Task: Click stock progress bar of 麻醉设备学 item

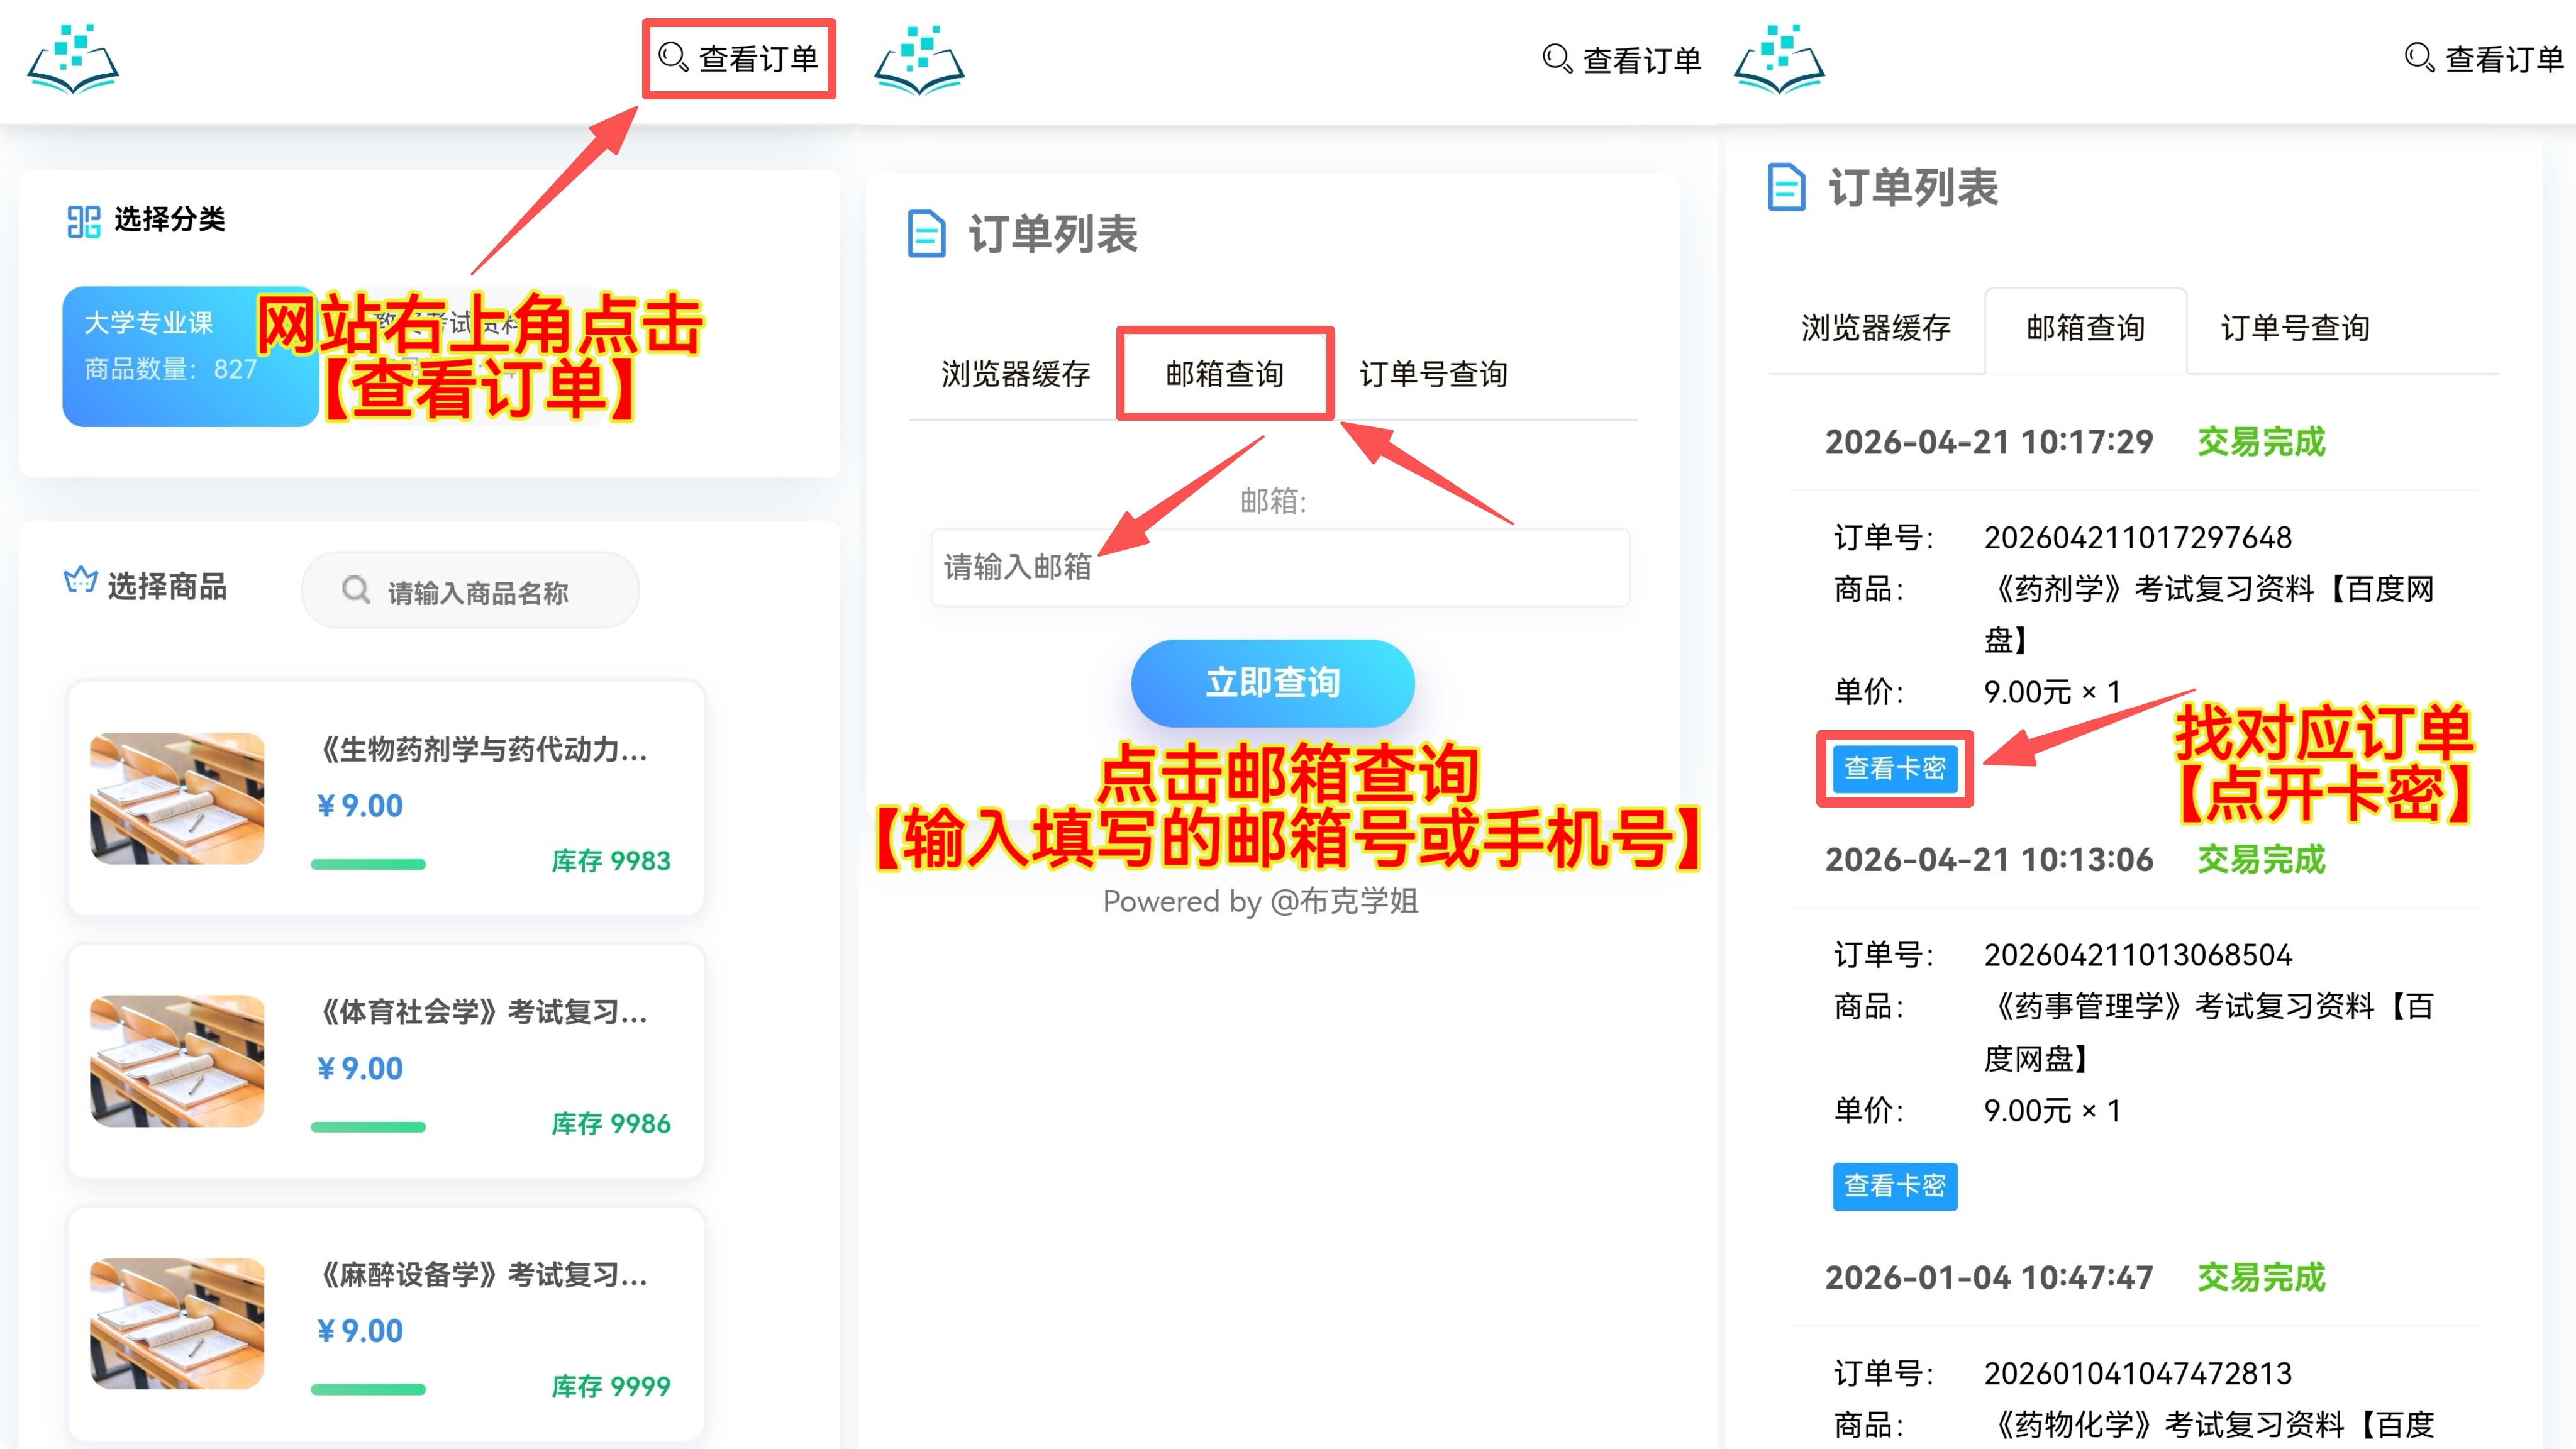Action: (x=368, y=1389)
